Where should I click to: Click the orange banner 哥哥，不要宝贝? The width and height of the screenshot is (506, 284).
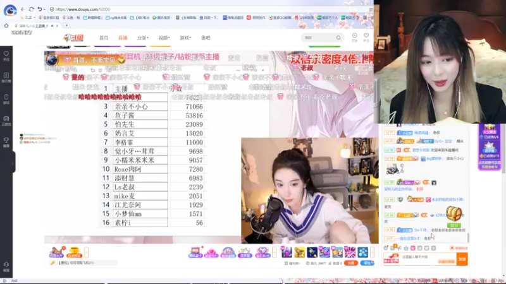tap(85, 60)
